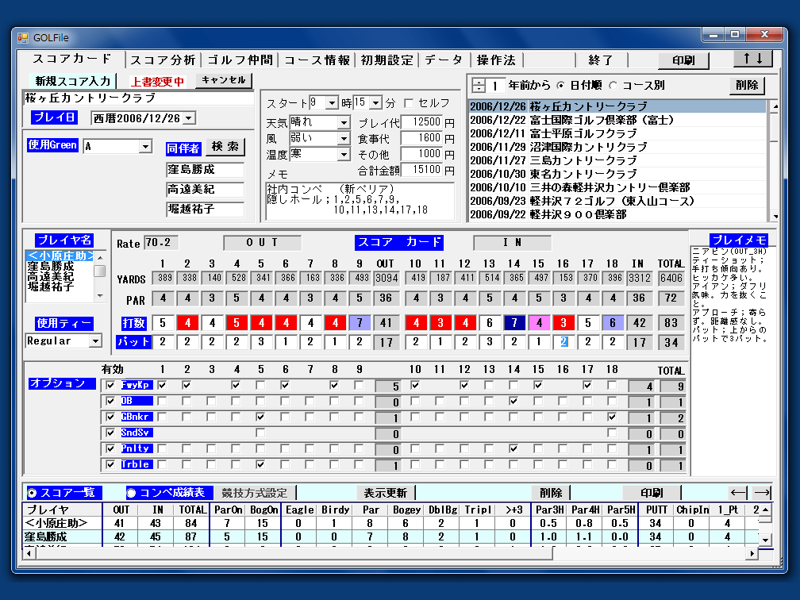Select the コース別 radio button
Viewport: 800px width, 600px height.
click(x=613, y=86)
